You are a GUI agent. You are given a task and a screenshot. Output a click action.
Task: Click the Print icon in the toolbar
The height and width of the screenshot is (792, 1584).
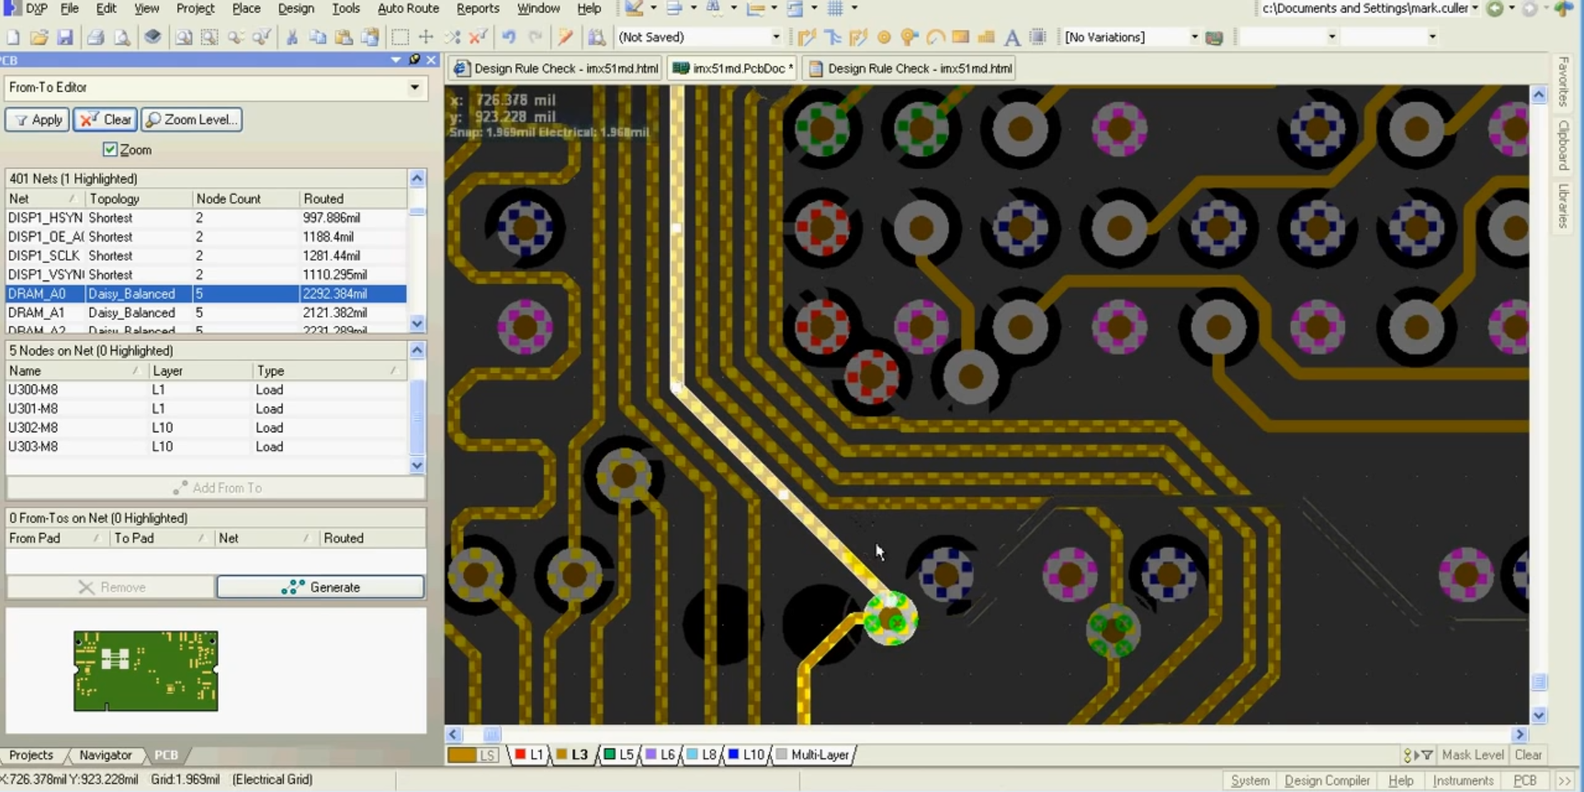click(x=96, y=37)
